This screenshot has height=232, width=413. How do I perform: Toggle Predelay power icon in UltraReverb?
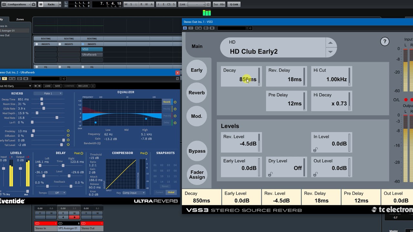(68, 131)
